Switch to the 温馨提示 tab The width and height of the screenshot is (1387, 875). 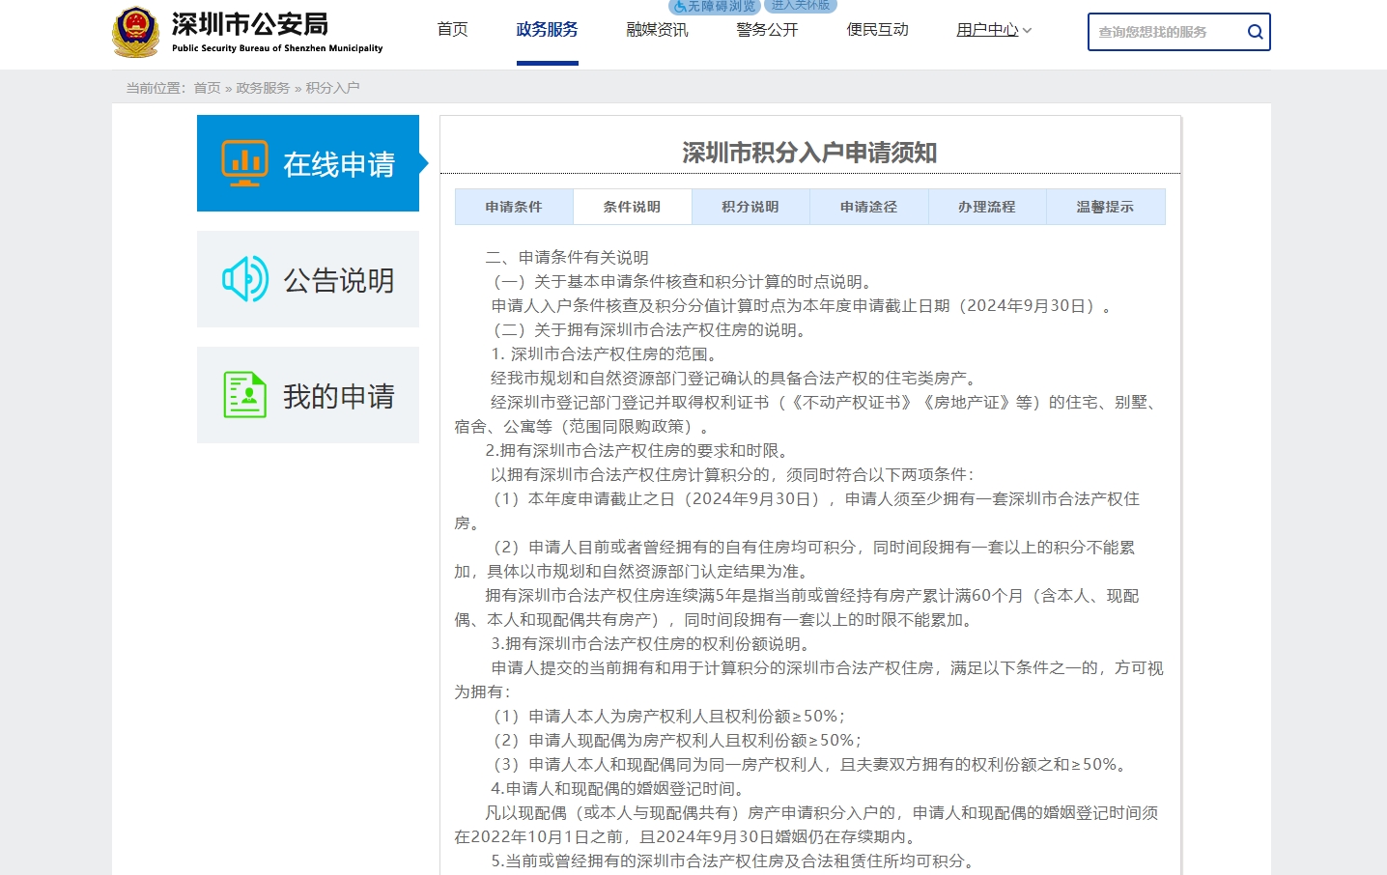click(1105, 207)
